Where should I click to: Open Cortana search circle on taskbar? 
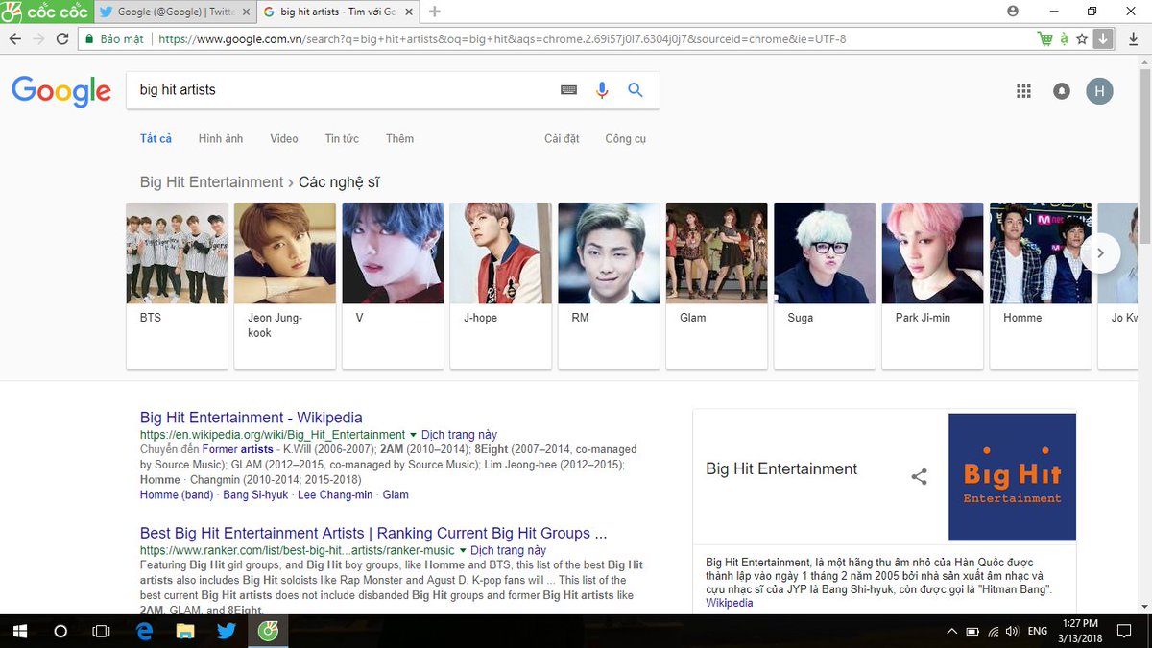tap(60, 631)
